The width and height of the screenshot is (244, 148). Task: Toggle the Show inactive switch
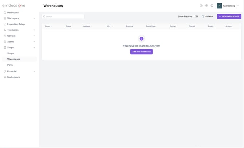pyautogui.click(x=196, y=16)
